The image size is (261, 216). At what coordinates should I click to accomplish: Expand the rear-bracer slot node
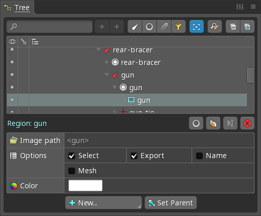[107, 62]
